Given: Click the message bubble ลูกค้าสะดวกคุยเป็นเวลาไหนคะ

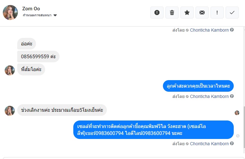Looking at the screenshot, I should pyautogui.click(x=198, y=86).
